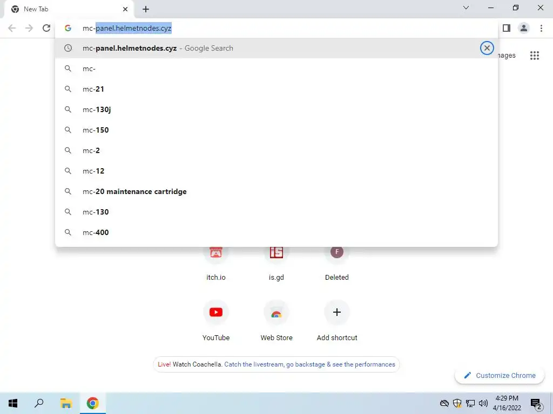553x414 pixels.
Task: Select the "mc-2" suggestion
Action: point(276,150)
